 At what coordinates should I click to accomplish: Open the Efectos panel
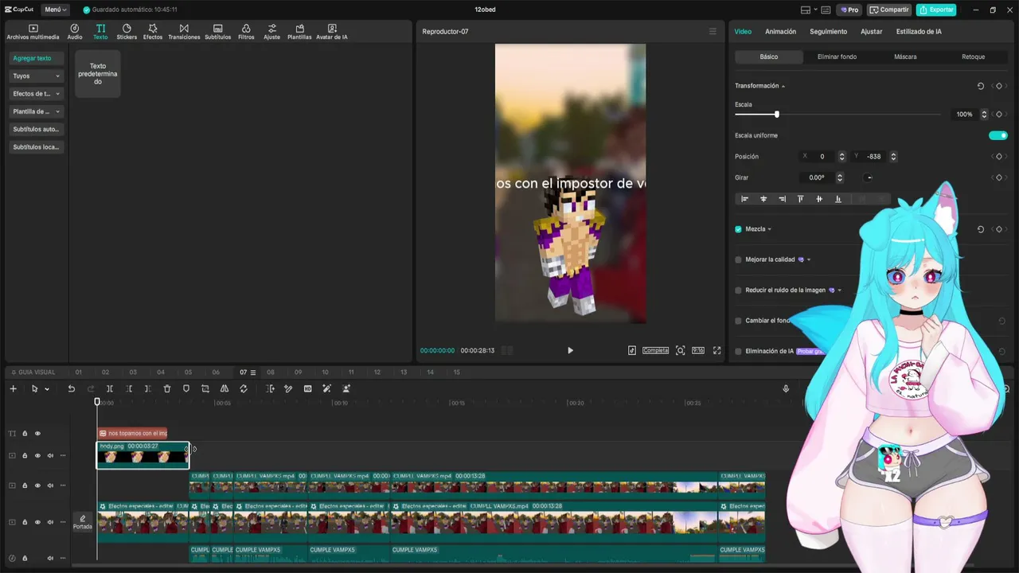click(153, 32)
